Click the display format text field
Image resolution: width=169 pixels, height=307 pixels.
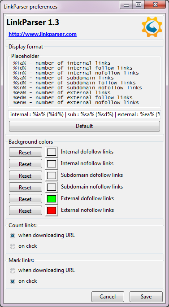point(84,114)
